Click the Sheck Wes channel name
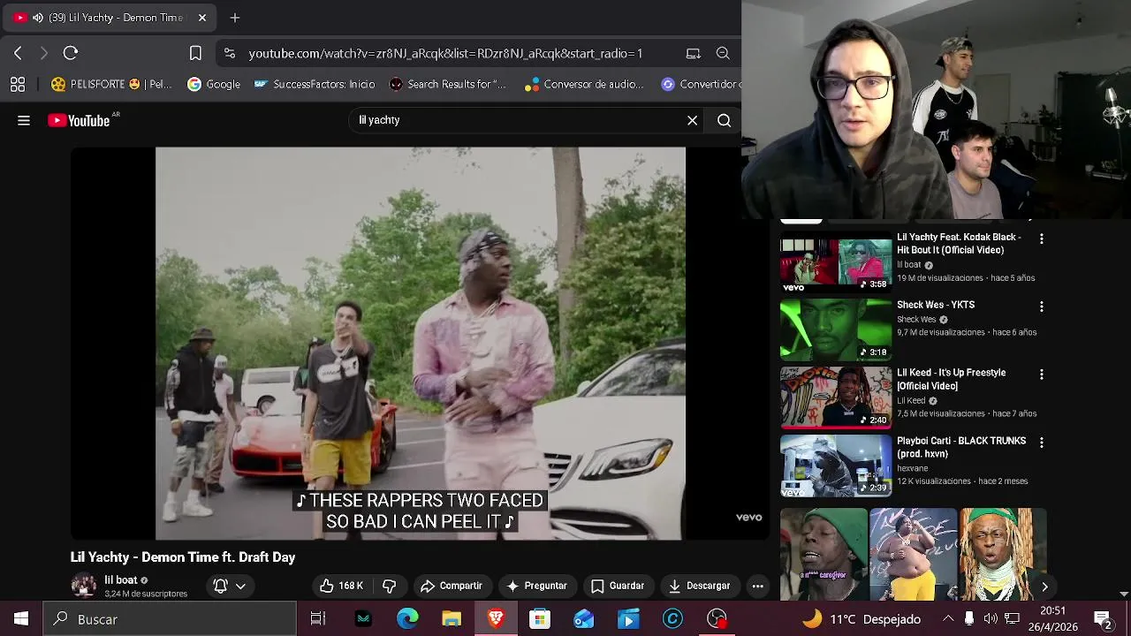The image size is (1131, 636). point(916,320)
